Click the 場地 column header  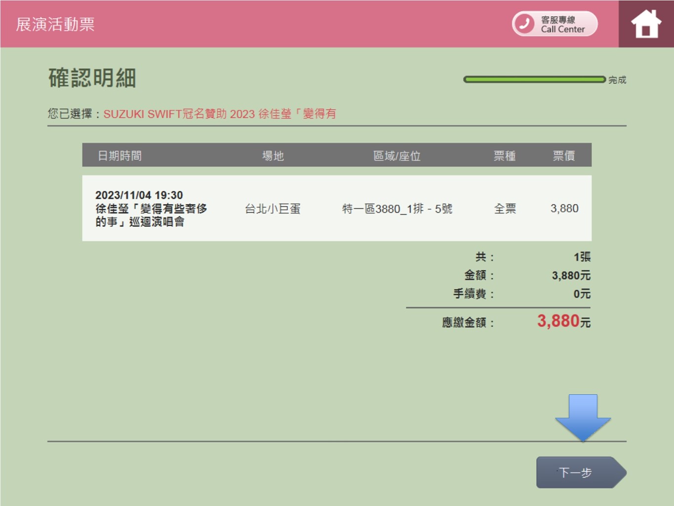point(273,156)
